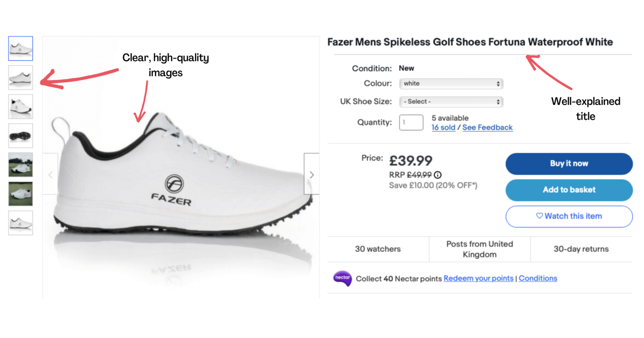Viewport: 644px width, 338px height.
Task: Open the 16 sold link
Action: pyautogui.click(x=443, y=127)
